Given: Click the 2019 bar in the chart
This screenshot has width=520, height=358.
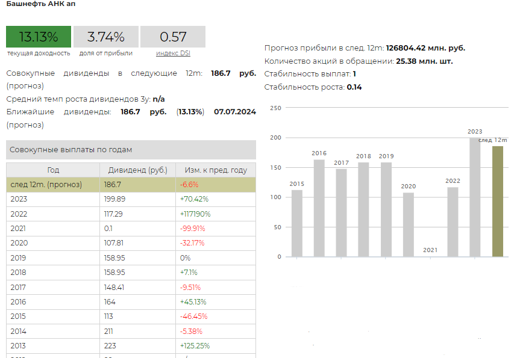Looking at the screenshot, I should pos(386,209).
